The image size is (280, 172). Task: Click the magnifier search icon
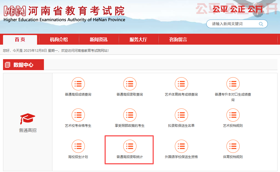click(x=261, y=24)
